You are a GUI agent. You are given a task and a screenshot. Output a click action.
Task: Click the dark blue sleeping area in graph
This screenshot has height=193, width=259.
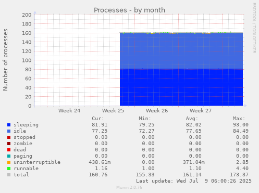[181, 87]
